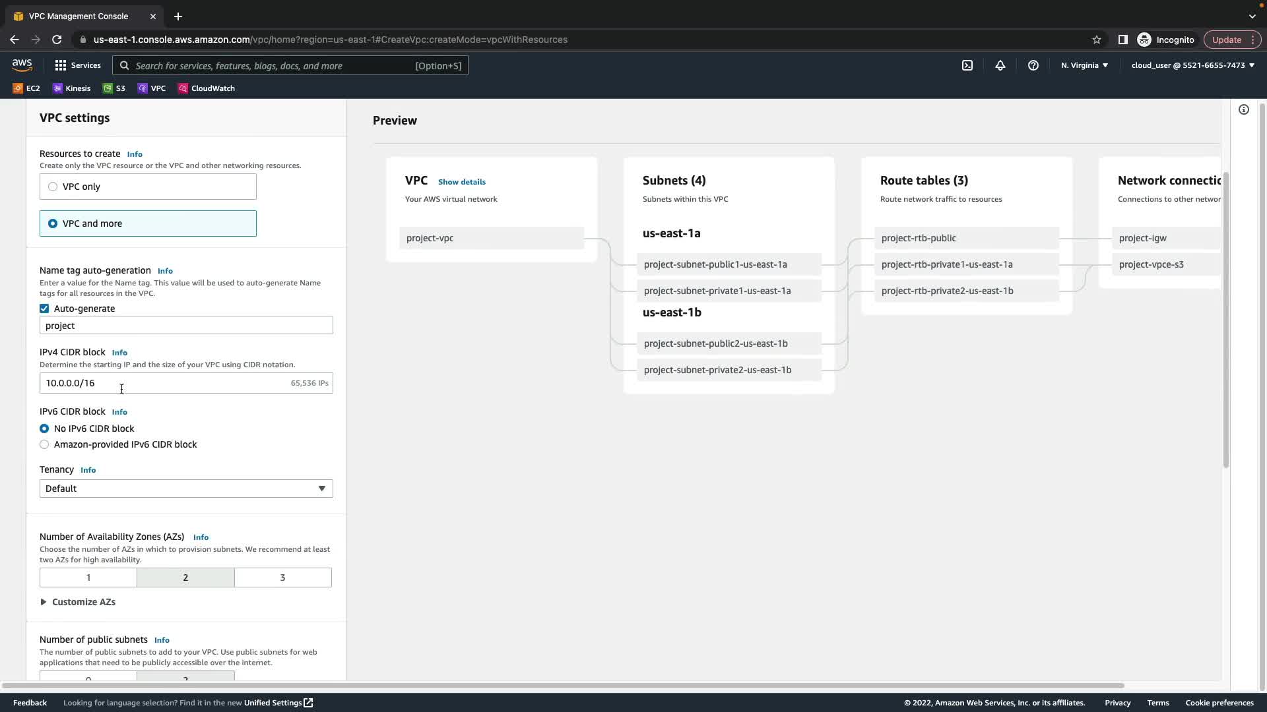Choose 3 Availability Zones

coord(282,578)
